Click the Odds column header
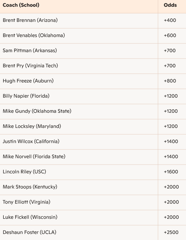Image resolution: width=186 pixels, height=240 pixels. point(170,5)
